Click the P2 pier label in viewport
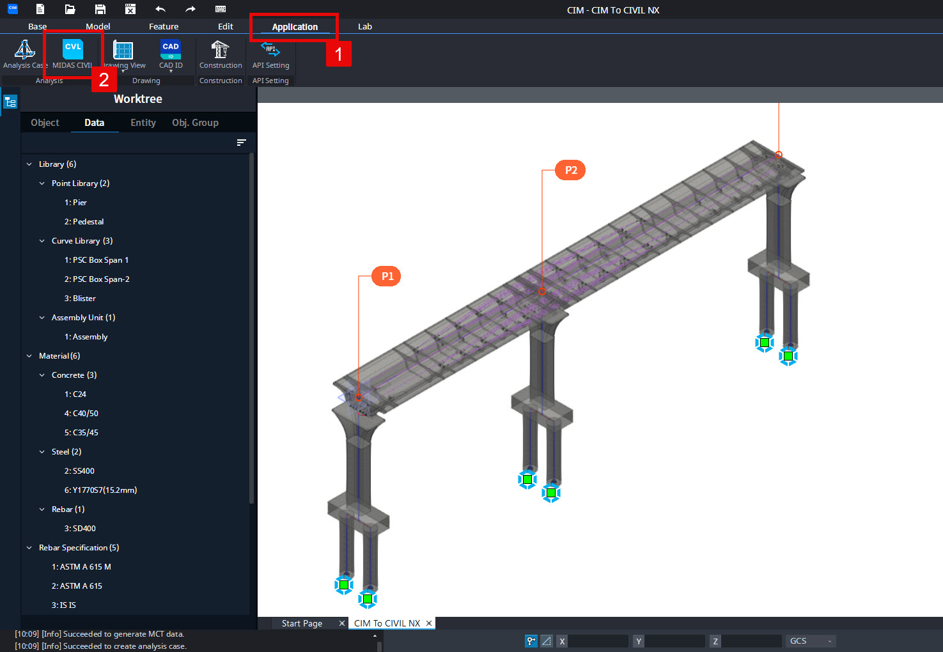Viewport: 943px width, 652px height. click(x=571, y=170)
